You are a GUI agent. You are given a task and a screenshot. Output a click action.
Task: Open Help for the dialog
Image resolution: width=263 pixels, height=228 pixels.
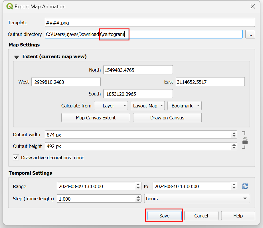click(238, 216)
